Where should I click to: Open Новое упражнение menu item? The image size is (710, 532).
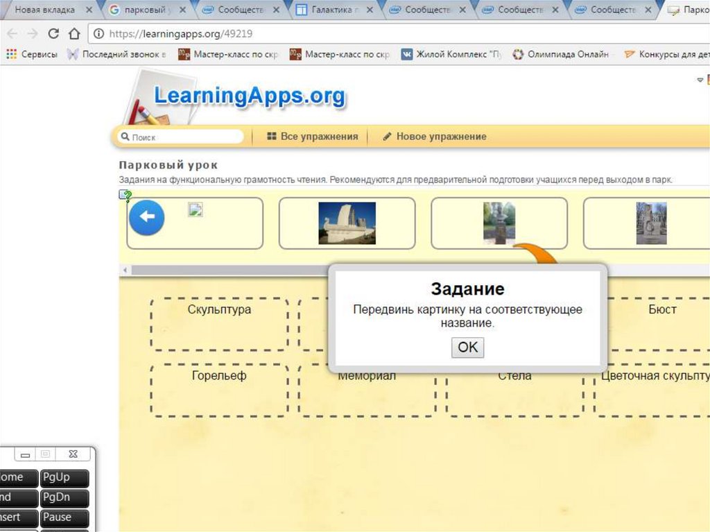pyautogui.click(x=434, y=137)
